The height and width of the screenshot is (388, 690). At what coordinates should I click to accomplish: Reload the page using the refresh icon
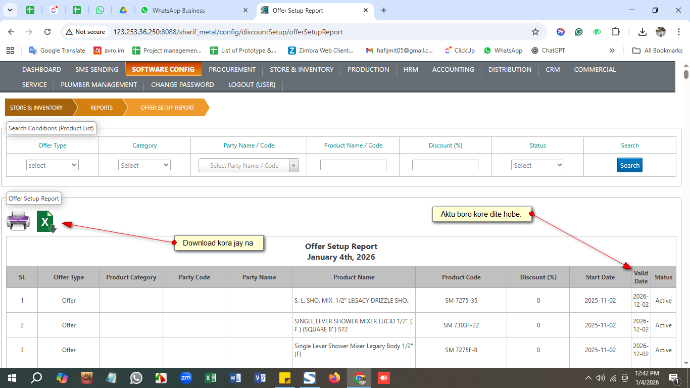47,32
